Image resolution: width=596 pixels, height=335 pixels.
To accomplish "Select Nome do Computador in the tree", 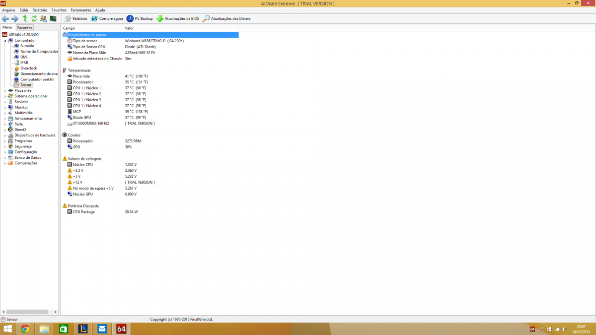I will coord(39,52).
